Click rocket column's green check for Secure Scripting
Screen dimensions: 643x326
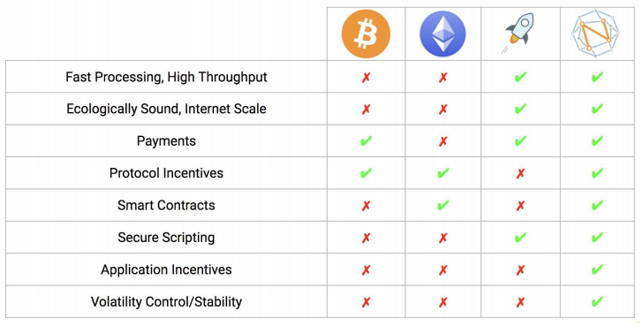520,237
